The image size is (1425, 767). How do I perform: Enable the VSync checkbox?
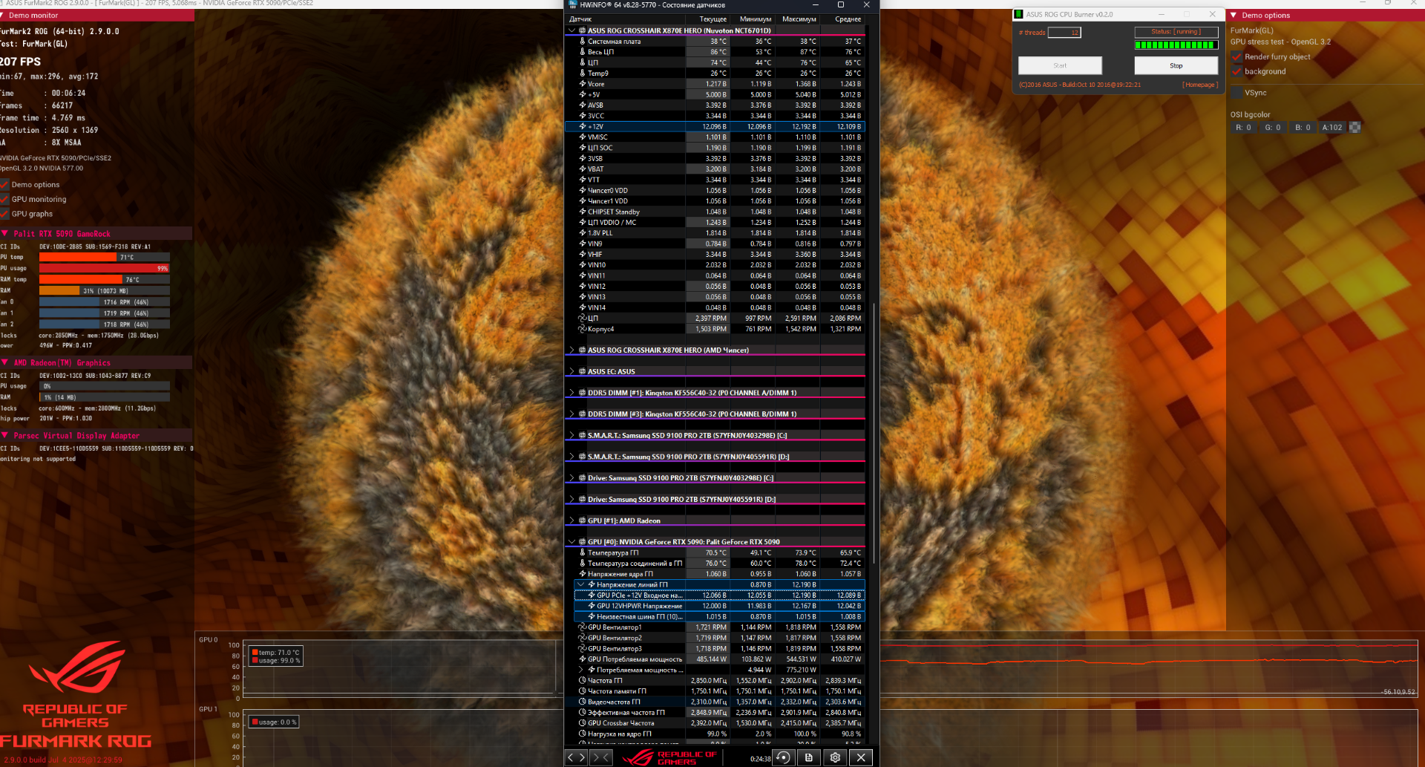pos(1236,93)
